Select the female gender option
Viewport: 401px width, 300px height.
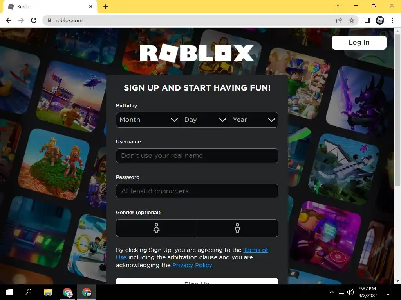(x=157, y=228)
